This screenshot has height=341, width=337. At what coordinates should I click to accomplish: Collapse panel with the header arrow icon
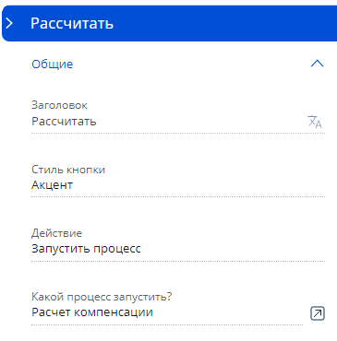[x=9, y=23]
